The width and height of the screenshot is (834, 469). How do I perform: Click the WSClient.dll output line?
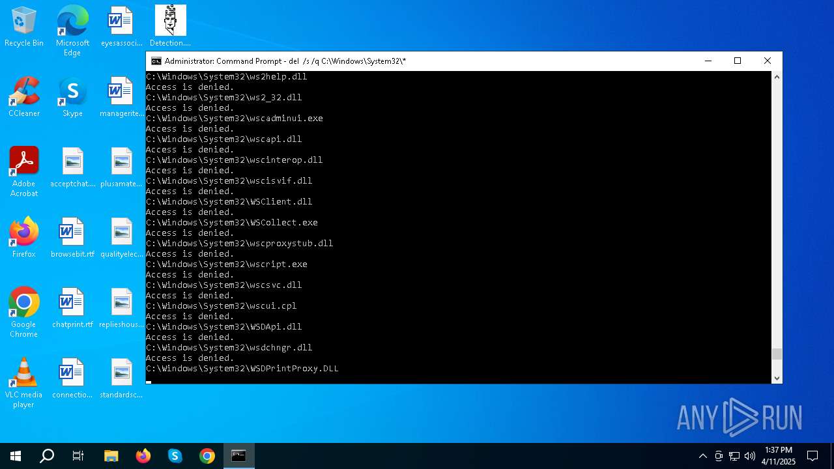click(229, 202)
